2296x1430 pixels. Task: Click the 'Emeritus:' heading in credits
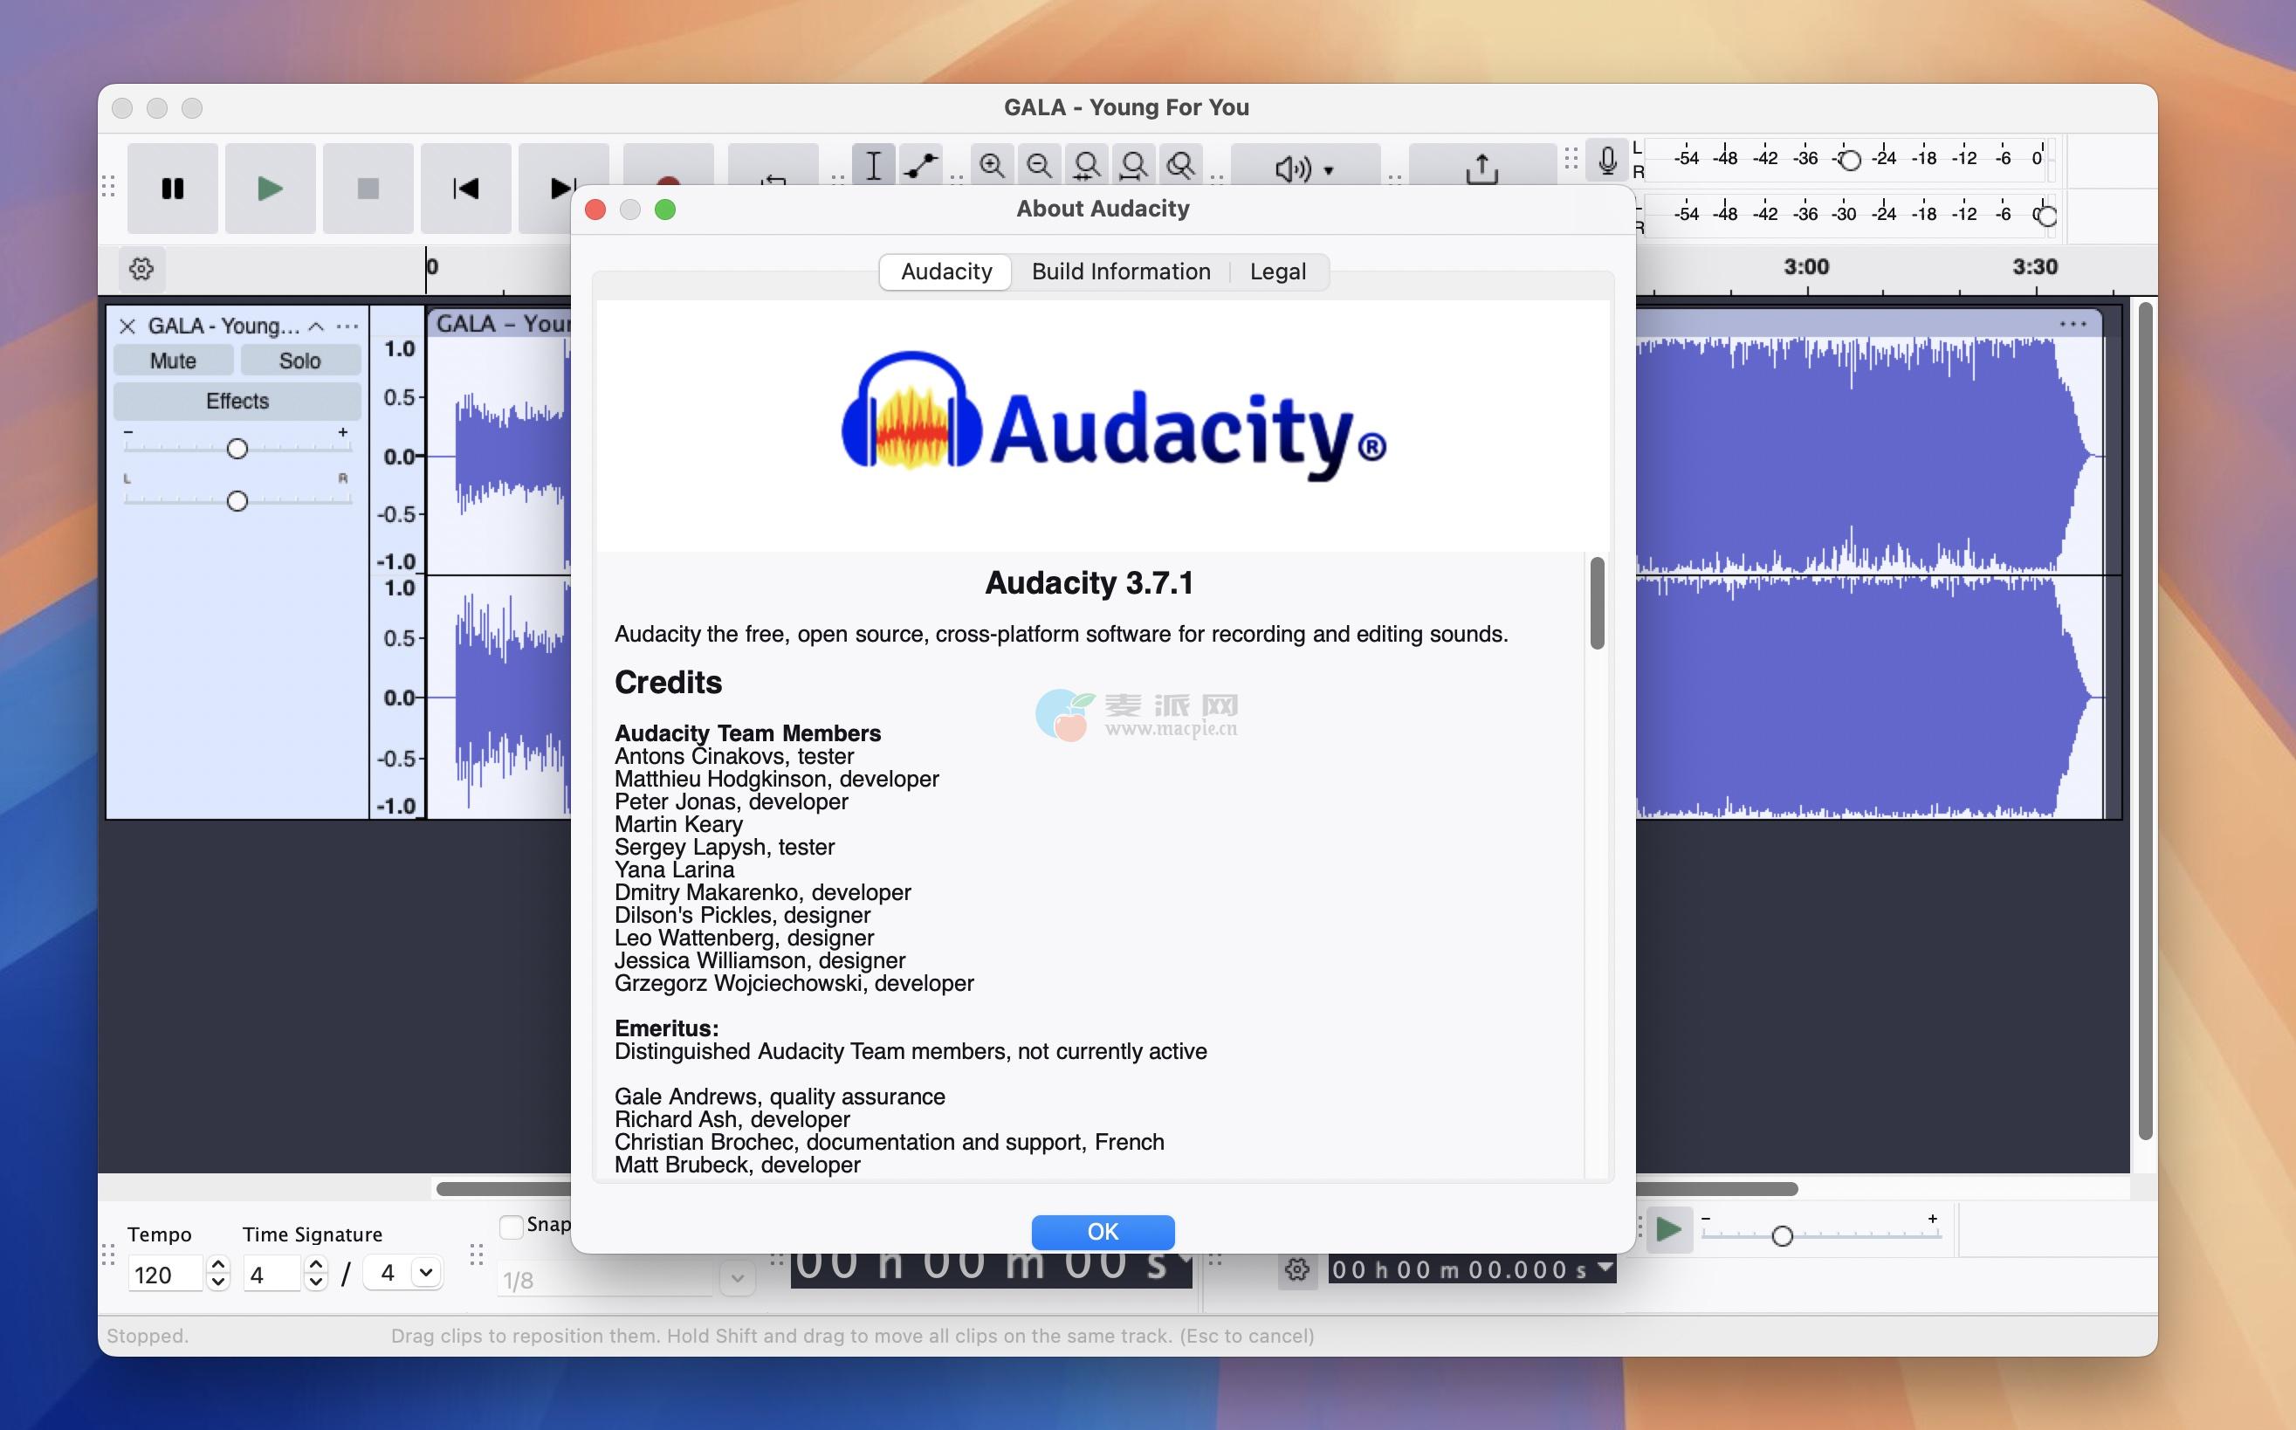[667, 1028]
